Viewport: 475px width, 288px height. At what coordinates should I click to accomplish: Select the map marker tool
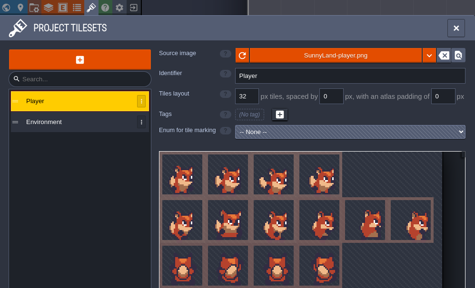pyautogui.click(x=20, y=8)
